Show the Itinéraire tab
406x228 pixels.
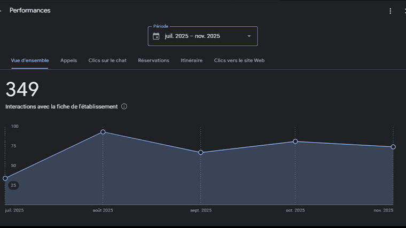[191, 60]
